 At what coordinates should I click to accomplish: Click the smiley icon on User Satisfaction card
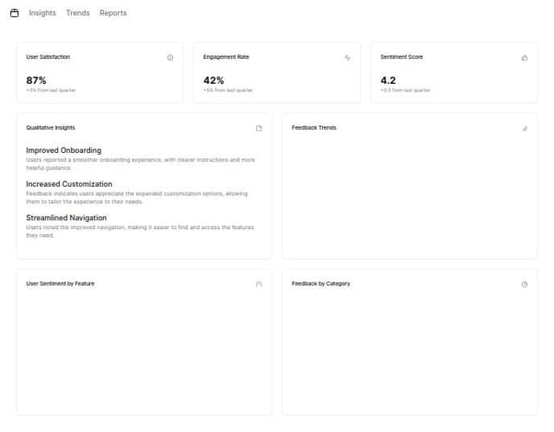click(170, 58)
